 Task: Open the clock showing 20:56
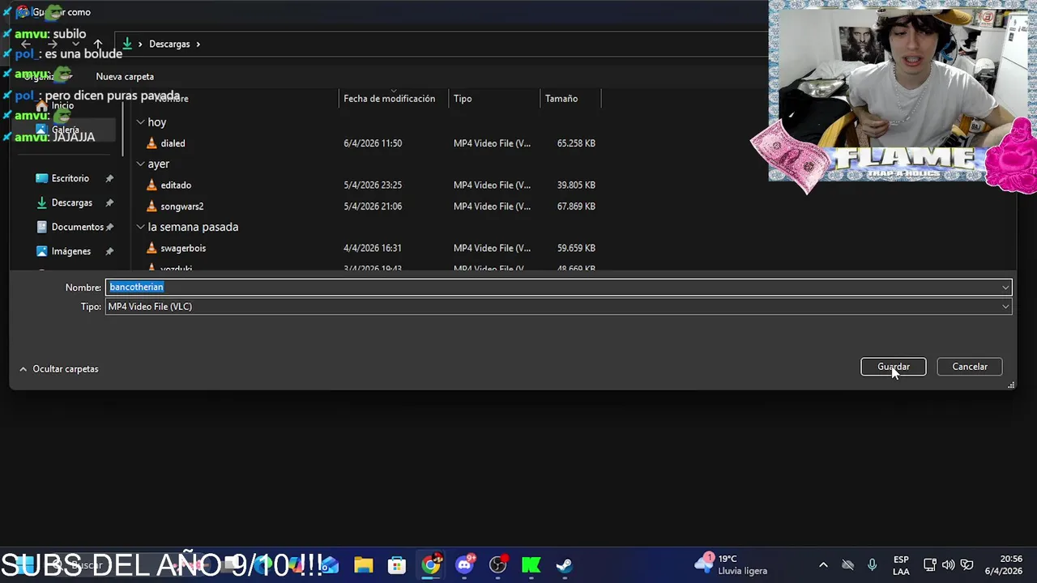(1005, 565)
